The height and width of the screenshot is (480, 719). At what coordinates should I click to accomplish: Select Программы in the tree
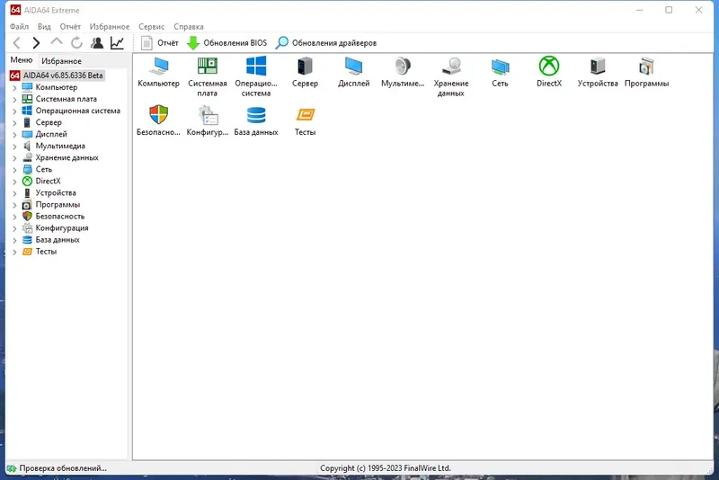(x=51, y=204)
